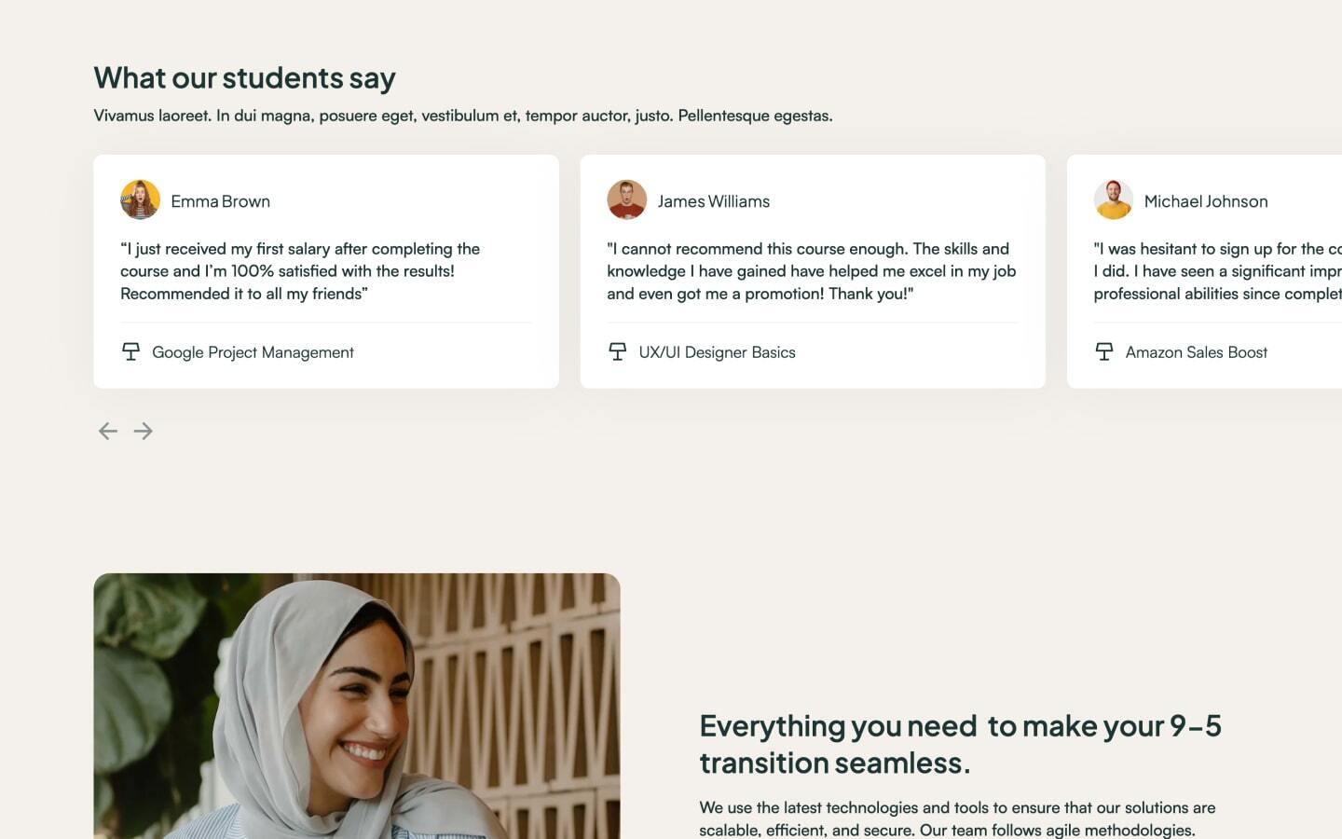Click the right arrow to view next testimonials
The width and height of the screenshot is (1342, 839).
click(144, 431)
